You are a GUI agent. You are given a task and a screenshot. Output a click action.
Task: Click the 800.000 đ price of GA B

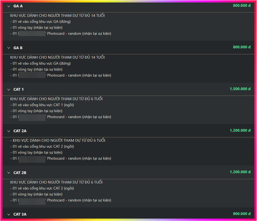click(242, 47)
